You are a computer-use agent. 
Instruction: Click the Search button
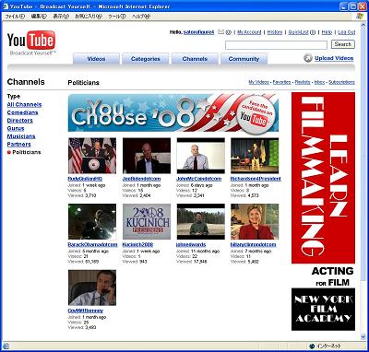click(343, 44)
